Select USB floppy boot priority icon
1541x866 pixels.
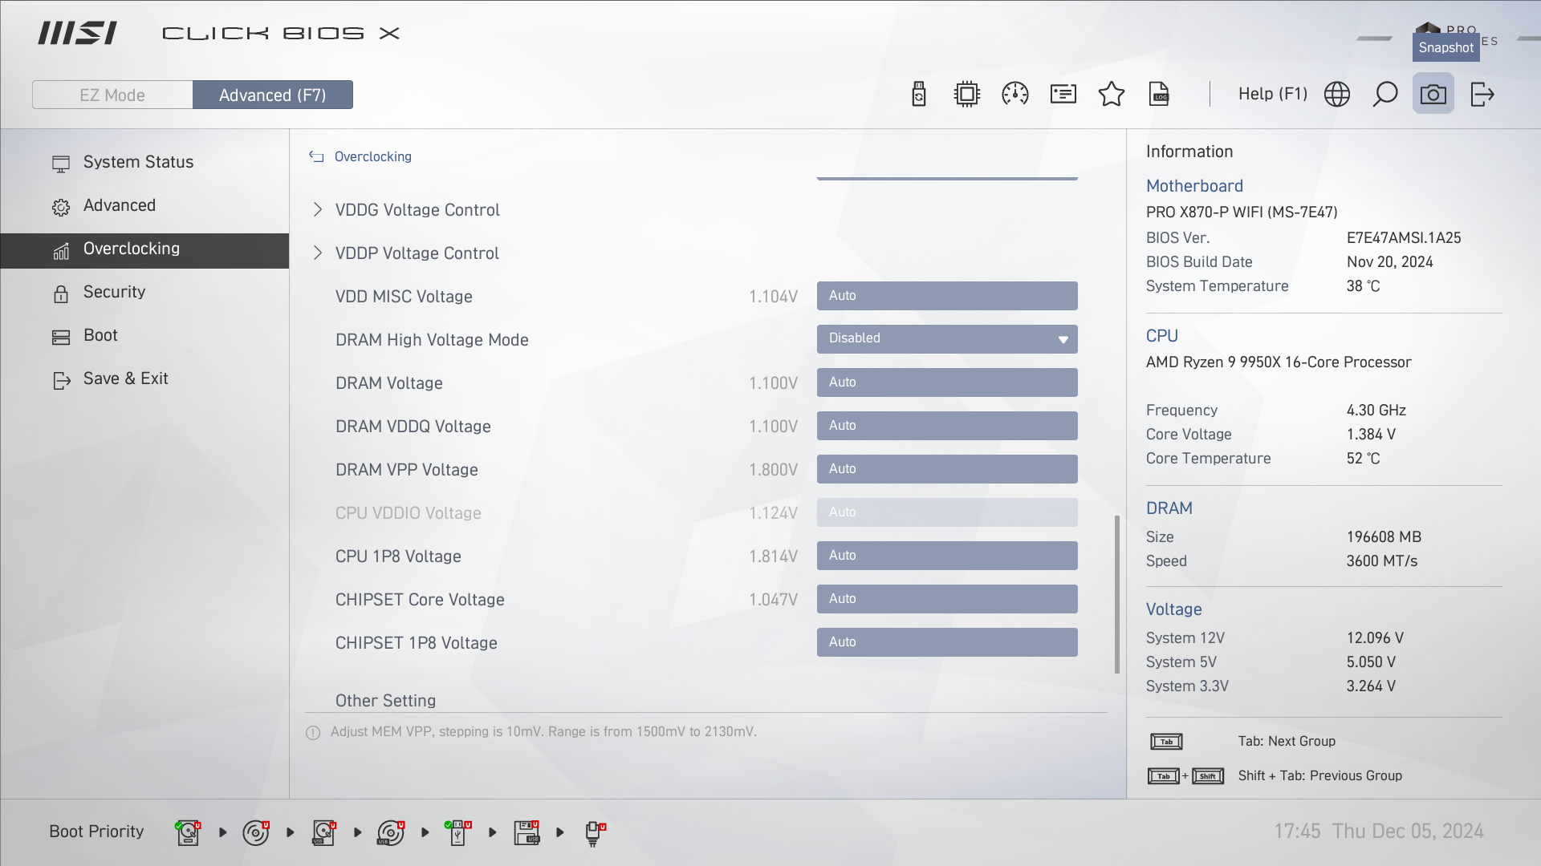tap(527, 832)
